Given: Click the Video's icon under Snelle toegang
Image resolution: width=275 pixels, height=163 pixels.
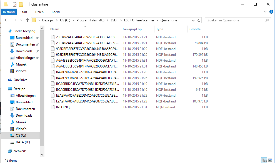Looking at the screenshot, I should coord(12,71).
